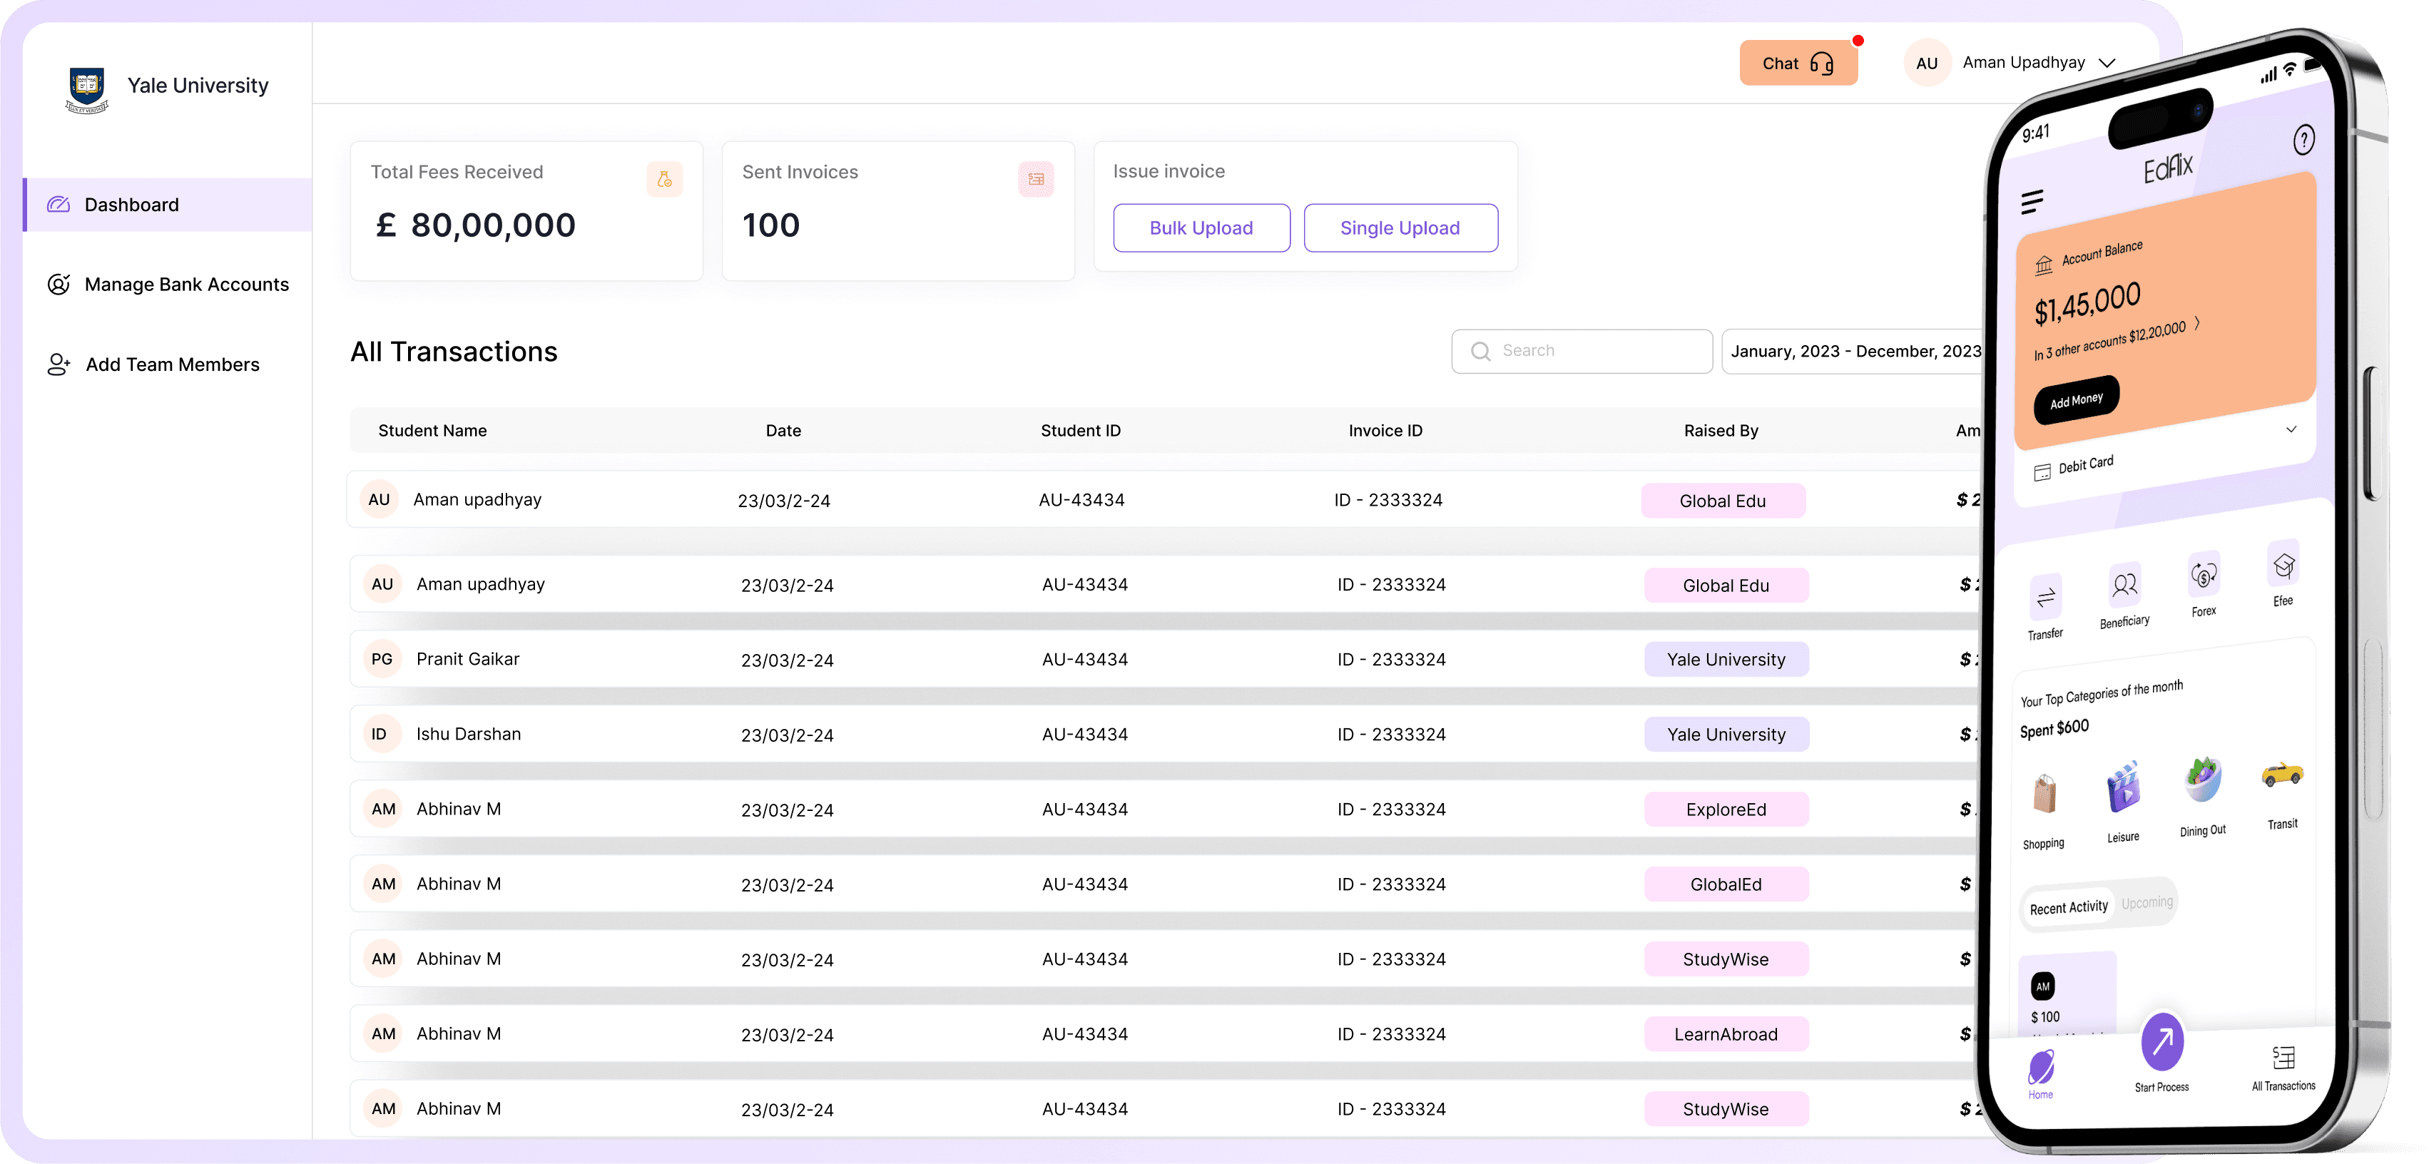Open the Chat headset support button
The height and width of the screenshot is (1164, 2429).
[x=1798, y=63]
